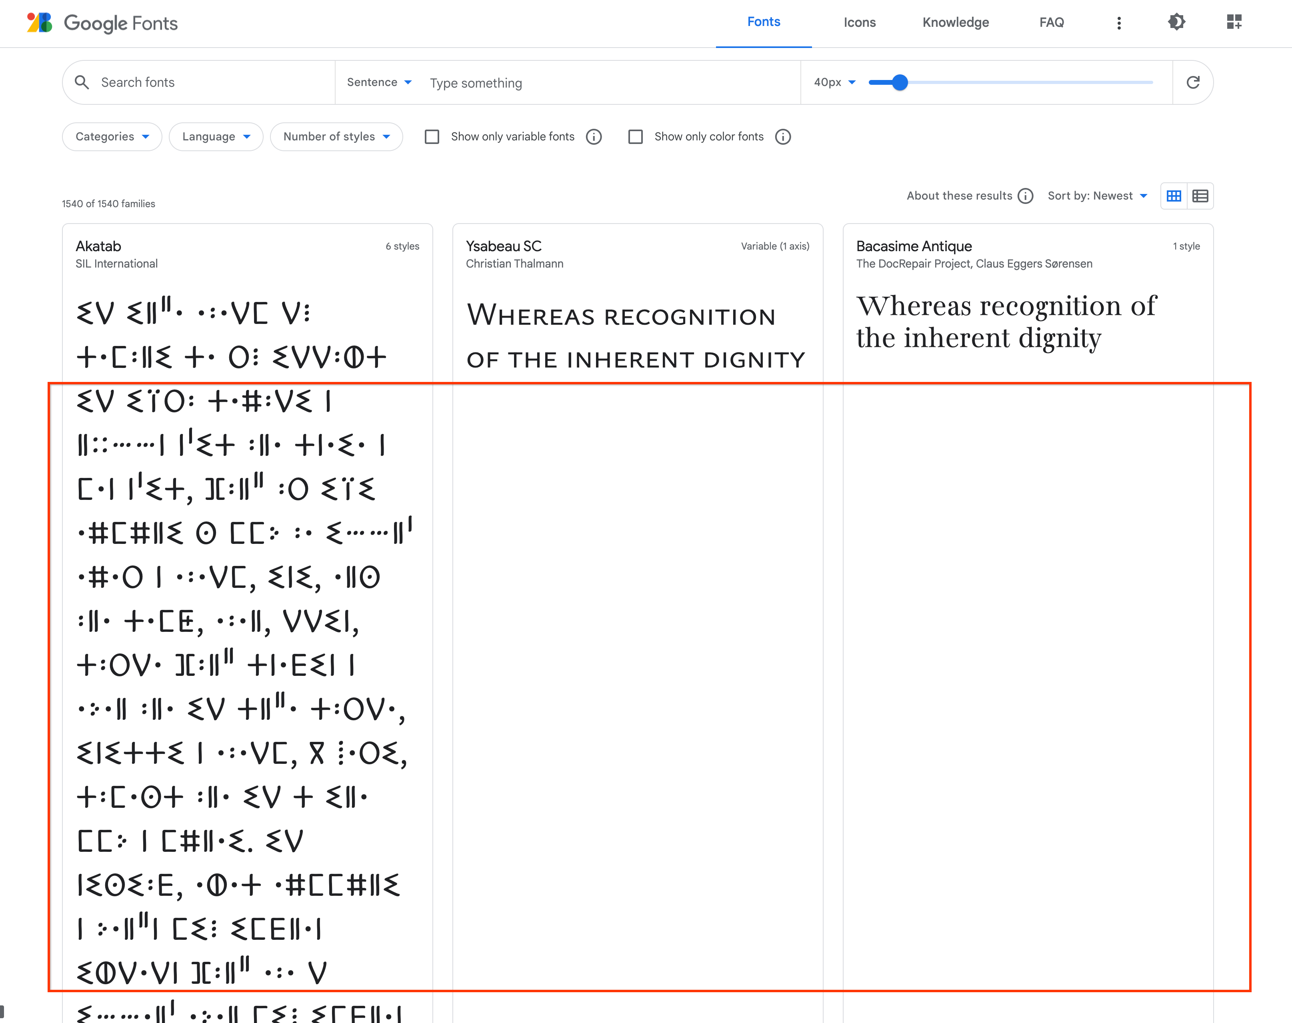Click the About these results info icon
The height and width of the screenshot is (1023, 1292).
(1026, 196)
